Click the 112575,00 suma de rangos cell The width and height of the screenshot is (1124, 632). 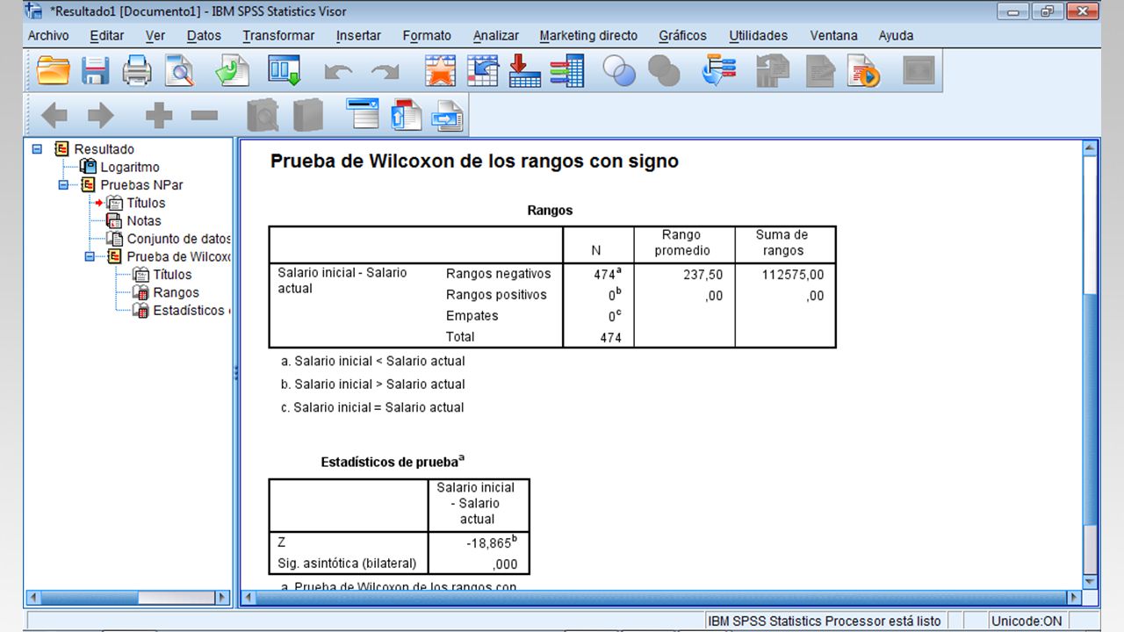(785, 275)
